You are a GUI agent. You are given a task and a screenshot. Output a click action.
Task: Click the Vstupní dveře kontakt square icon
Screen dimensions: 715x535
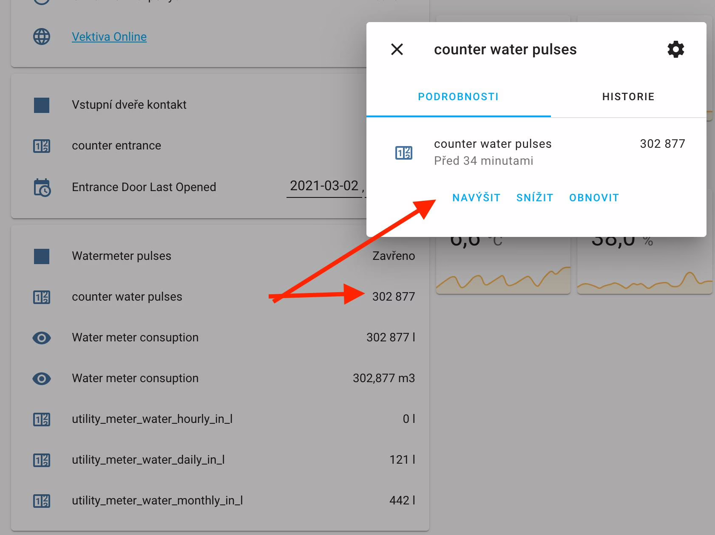point(42,105)
